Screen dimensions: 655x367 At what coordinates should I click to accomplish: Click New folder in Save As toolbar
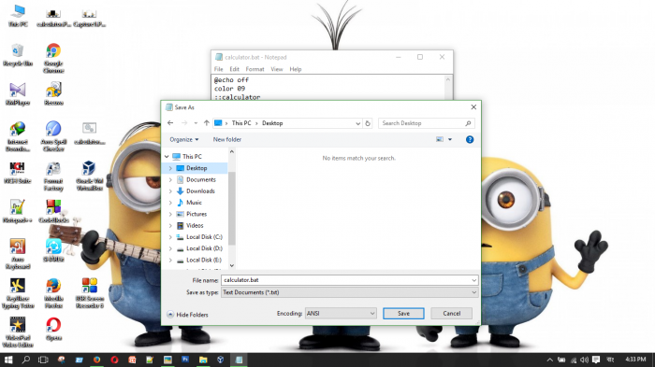[227, 140]
